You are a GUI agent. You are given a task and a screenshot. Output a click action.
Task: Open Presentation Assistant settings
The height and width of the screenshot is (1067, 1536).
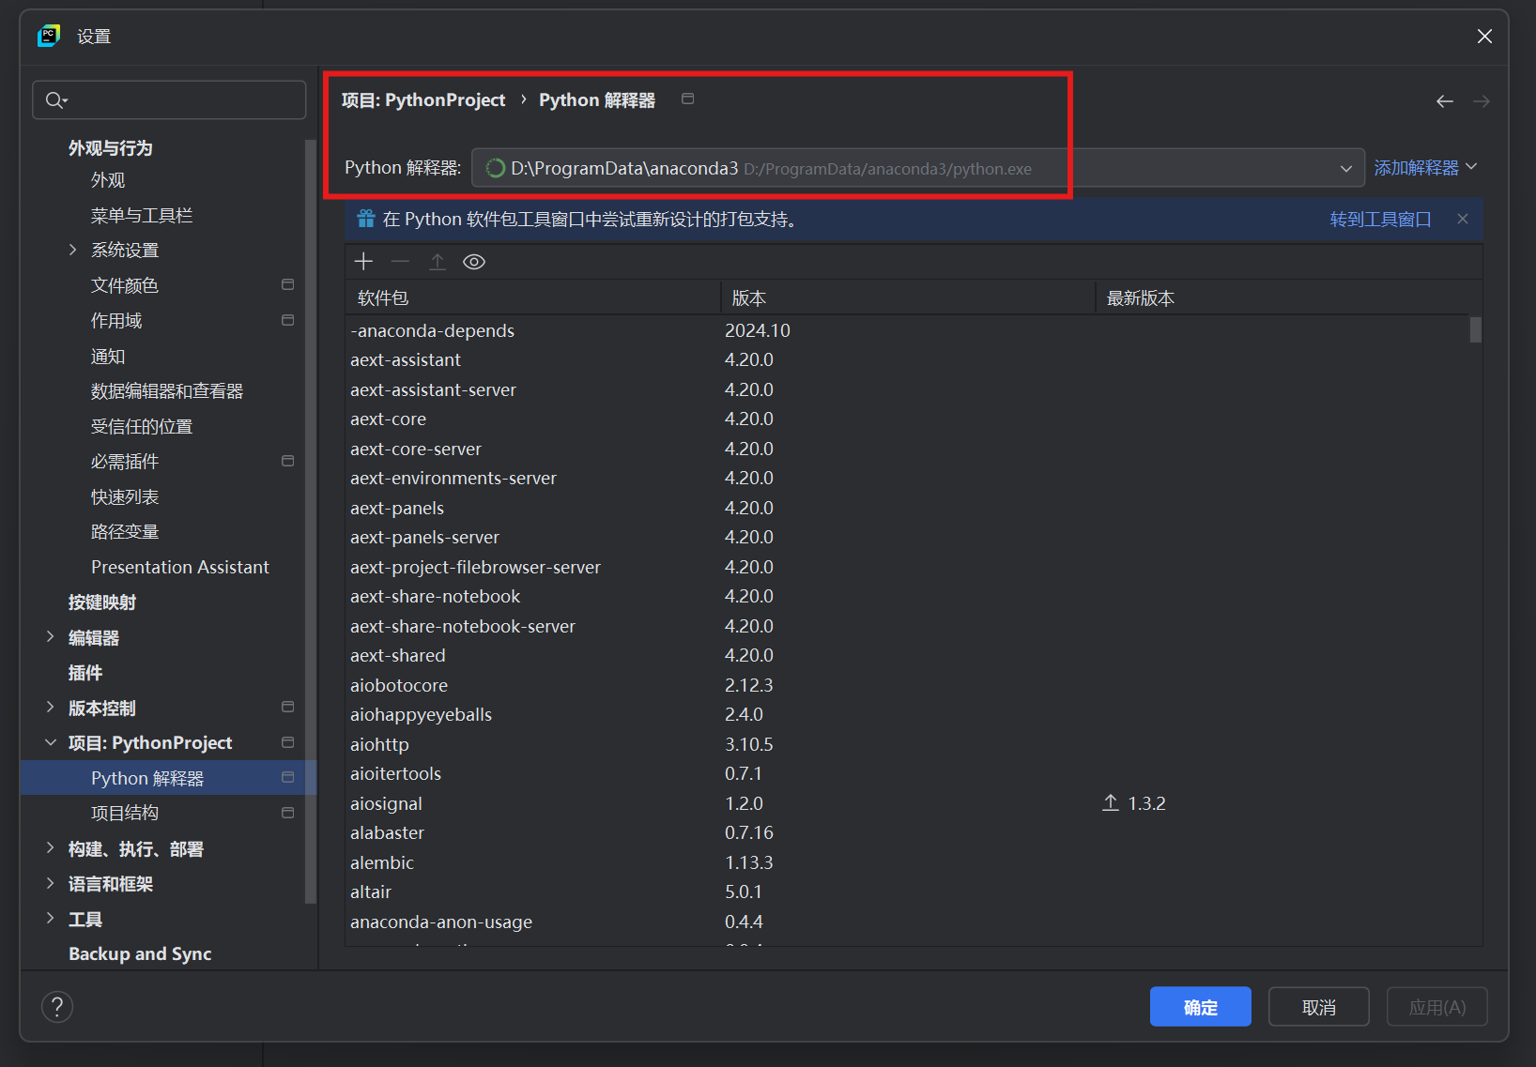click(180, 567)
